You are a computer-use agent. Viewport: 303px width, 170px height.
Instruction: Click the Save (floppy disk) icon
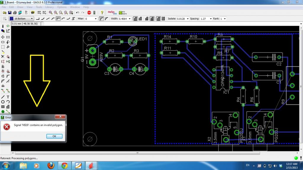tap(10, 13)
